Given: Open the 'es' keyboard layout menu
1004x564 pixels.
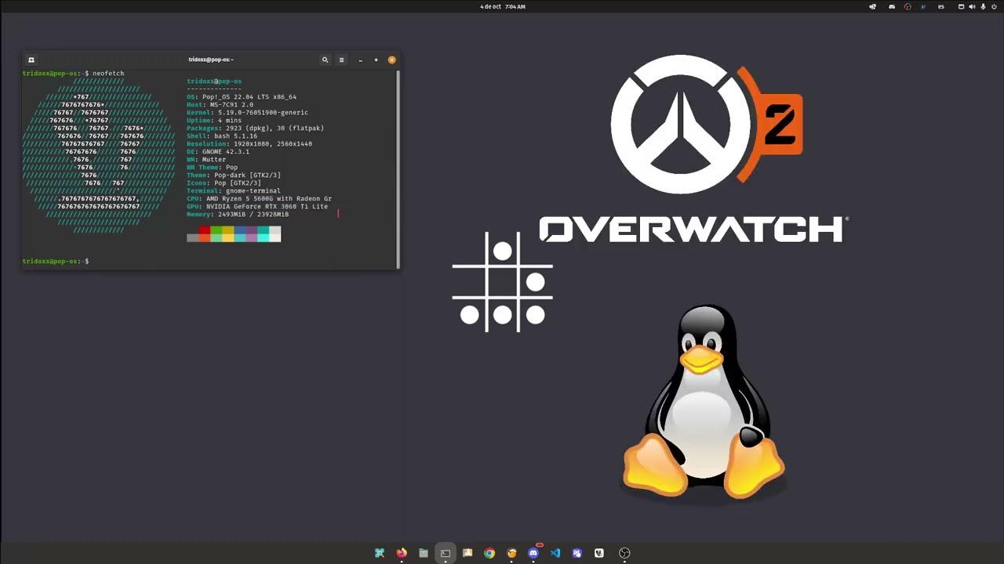Looking at the screenshot, I should coord(941,6).
